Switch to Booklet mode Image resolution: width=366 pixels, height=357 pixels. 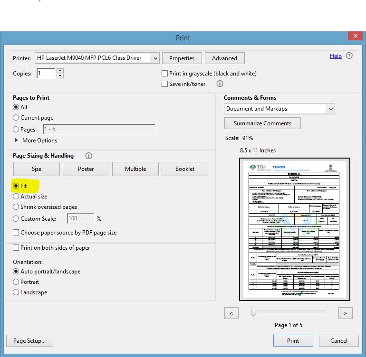[185, 169]
